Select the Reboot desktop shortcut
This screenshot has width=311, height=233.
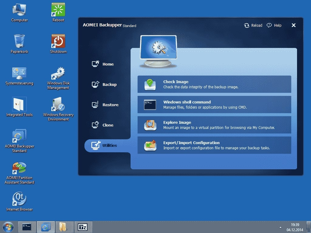coord(58,13)
